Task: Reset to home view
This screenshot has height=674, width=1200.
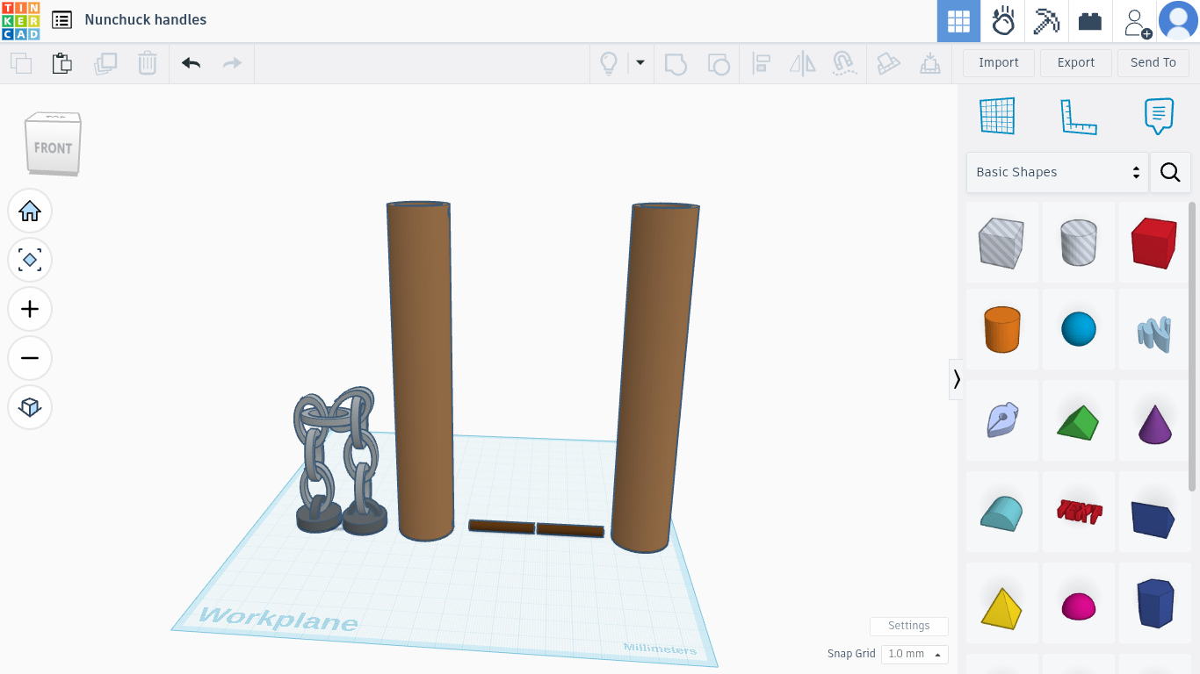Action: click(30, 211)
